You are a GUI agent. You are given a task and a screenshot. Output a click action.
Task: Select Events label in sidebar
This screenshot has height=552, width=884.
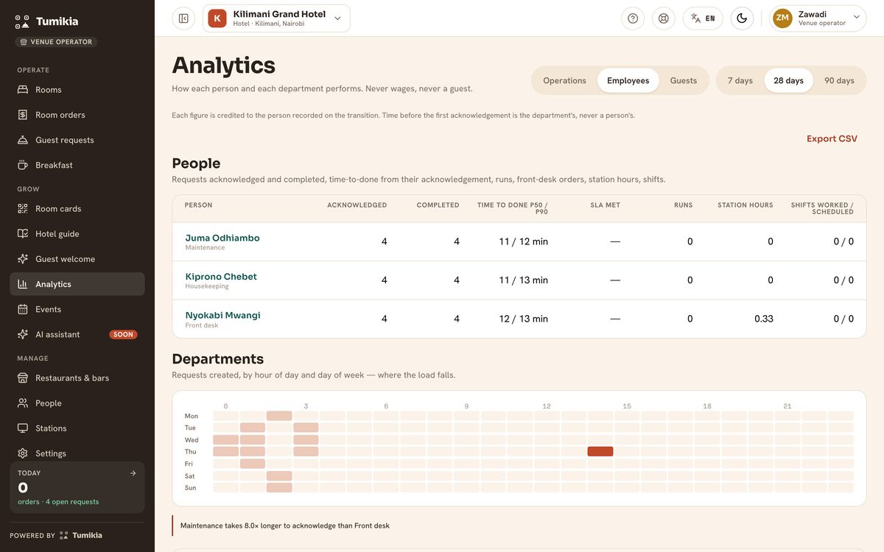48,309
